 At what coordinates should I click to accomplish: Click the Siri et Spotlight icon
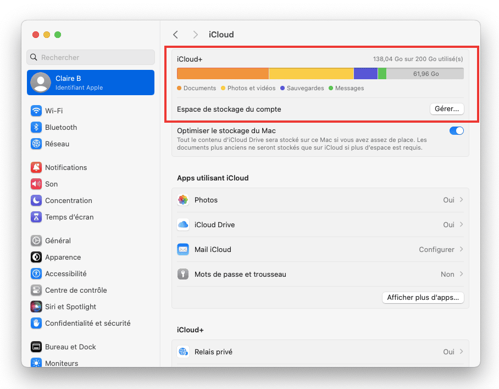(x=36, y=307)
